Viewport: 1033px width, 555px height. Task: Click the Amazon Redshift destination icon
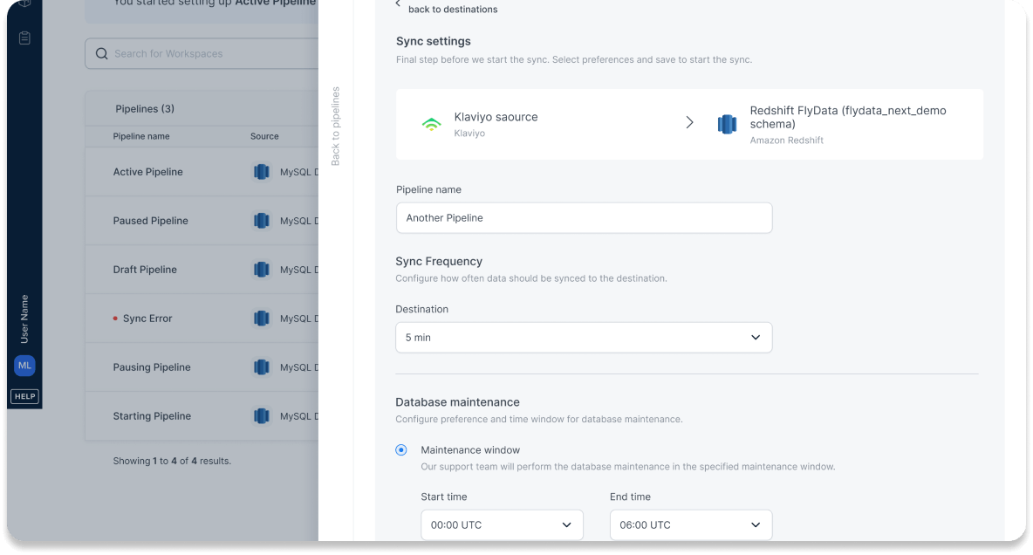click(x=727, y=124)
